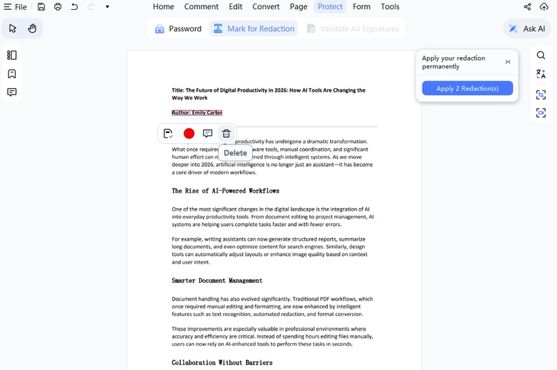Click the Redo arrow

91,7
